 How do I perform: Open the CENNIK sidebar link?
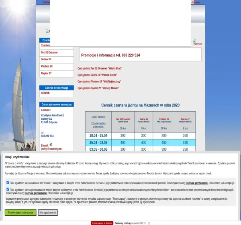click(45, 93)
